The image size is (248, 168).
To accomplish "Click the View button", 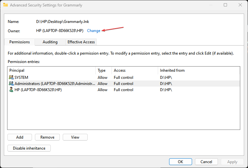I will pos(75,137).
